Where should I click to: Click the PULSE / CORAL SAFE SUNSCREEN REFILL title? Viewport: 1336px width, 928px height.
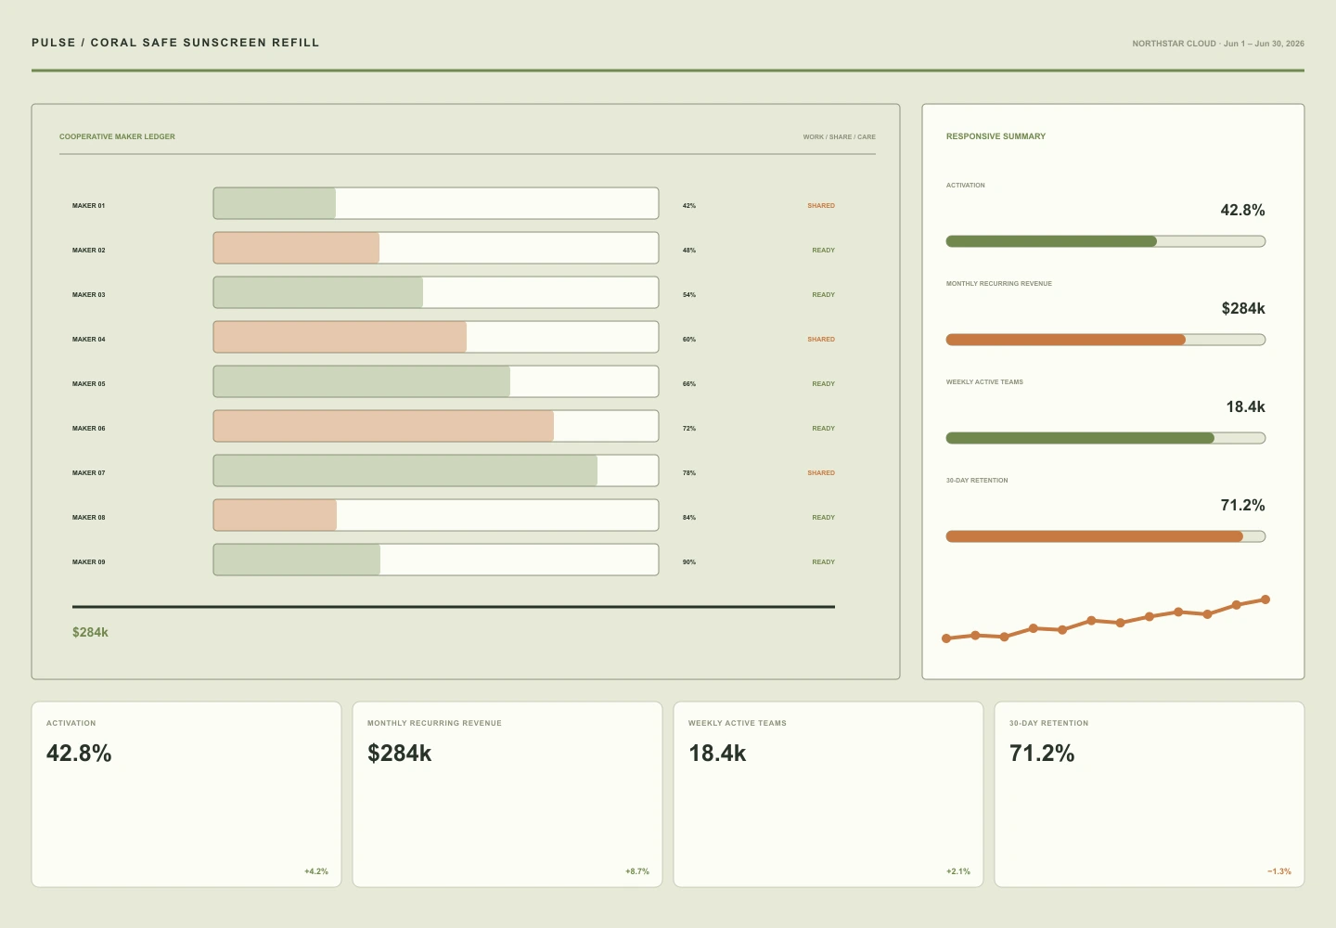pos(175,43)
